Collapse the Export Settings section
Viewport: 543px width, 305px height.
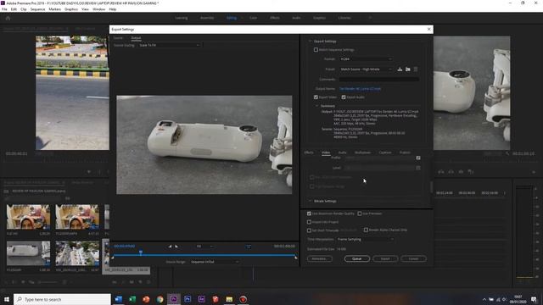pyautogui.click(x=310, y=42)
